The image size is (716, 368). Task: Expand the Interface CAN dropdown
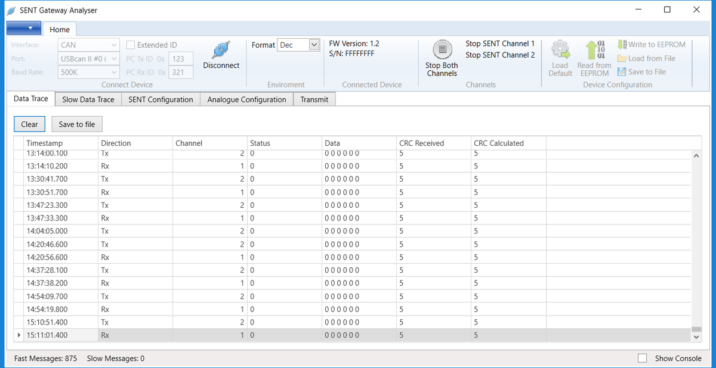(115, 45)
